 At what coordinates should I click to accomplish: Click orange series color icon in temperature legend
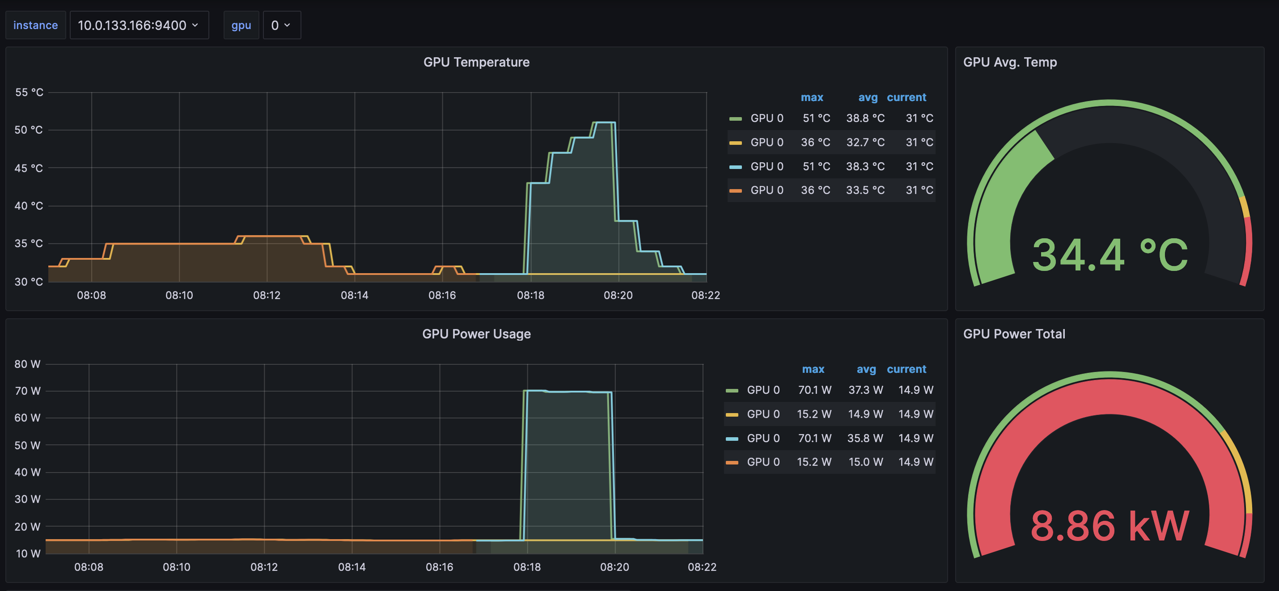pyautogui.click(x=735, y=190)
